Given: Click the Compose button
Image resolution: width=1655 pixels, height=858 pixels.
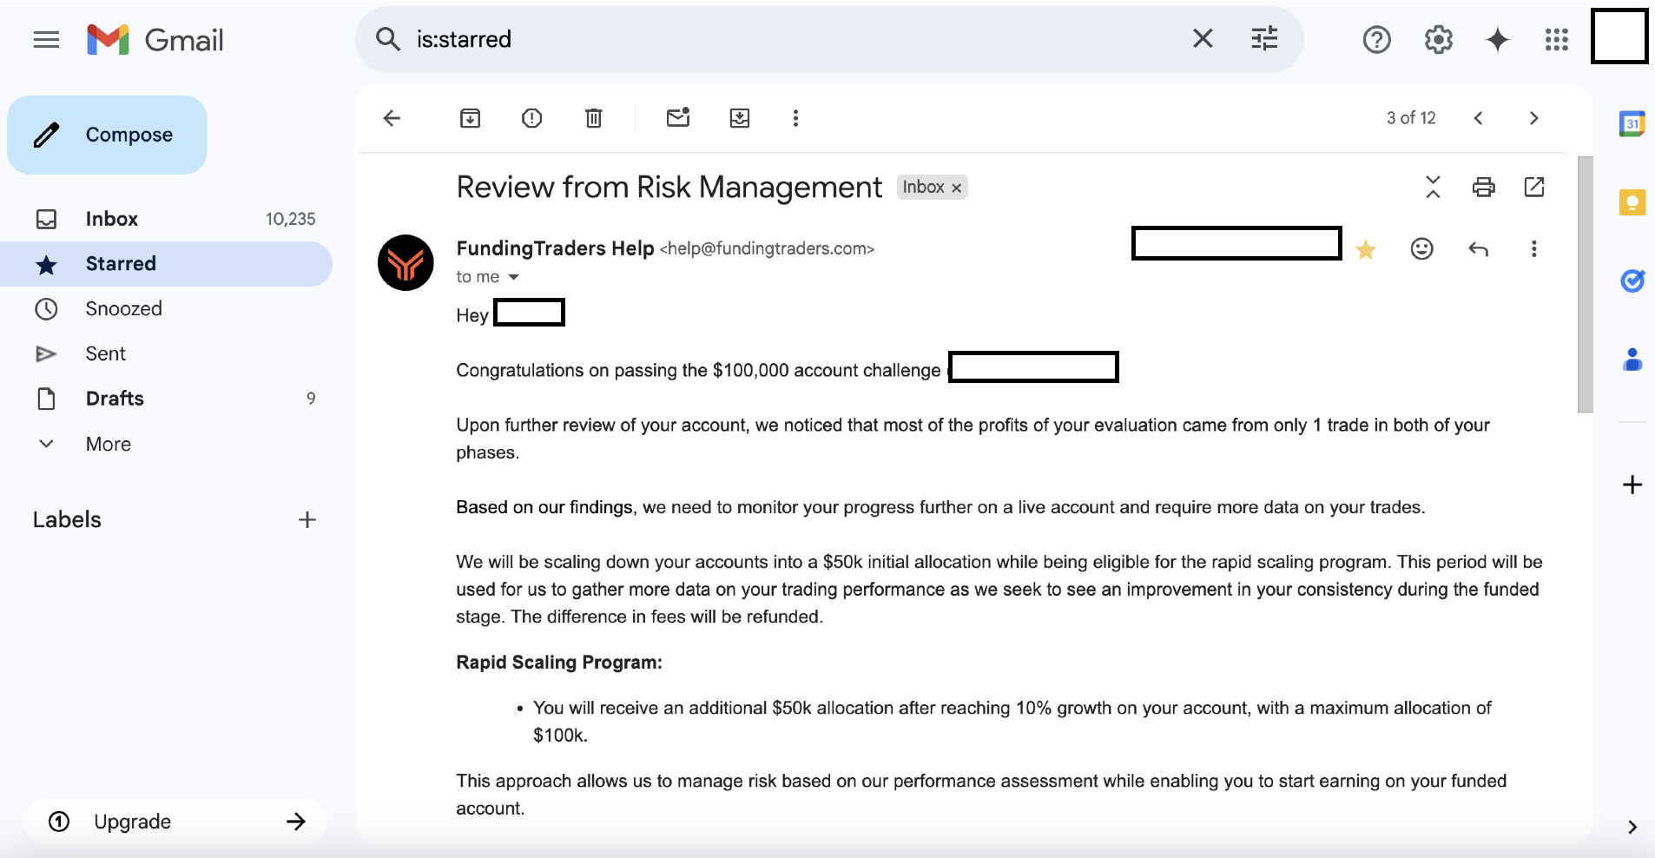Looking at the screenshot, I should [x=108, y=135].
